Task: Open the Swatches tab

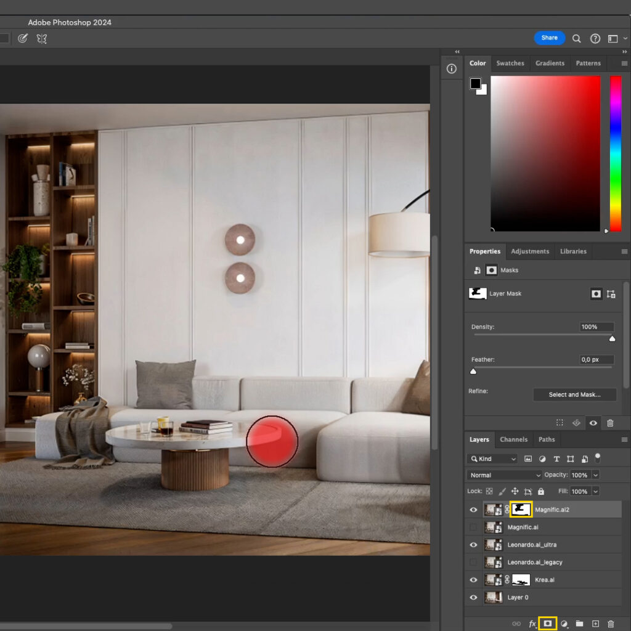Action: pos(510,63)
